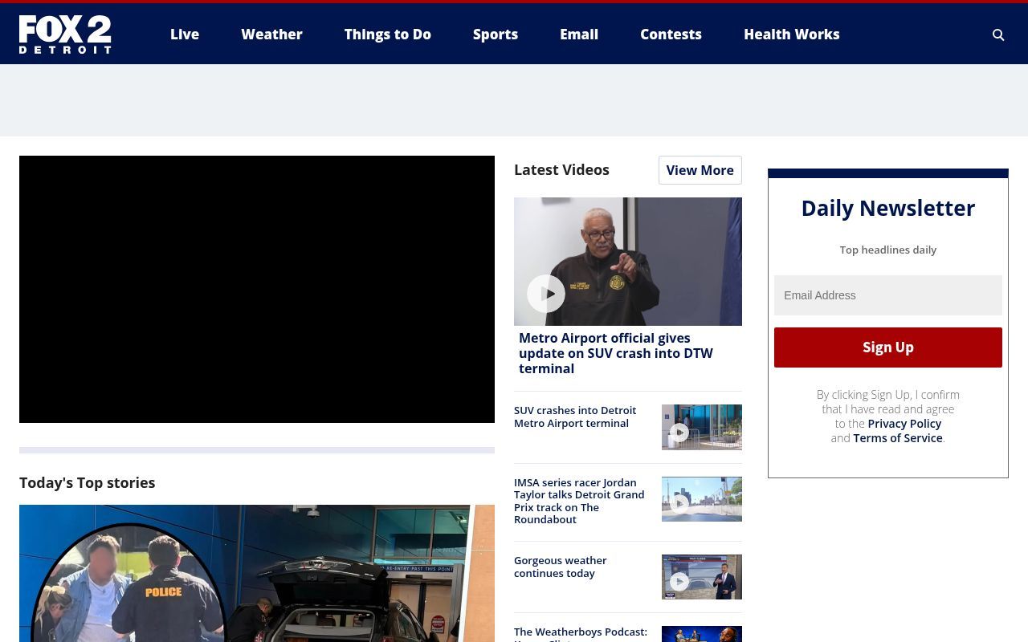Open the Weatherboys Podcast video thumbnail

click(702, 634)
